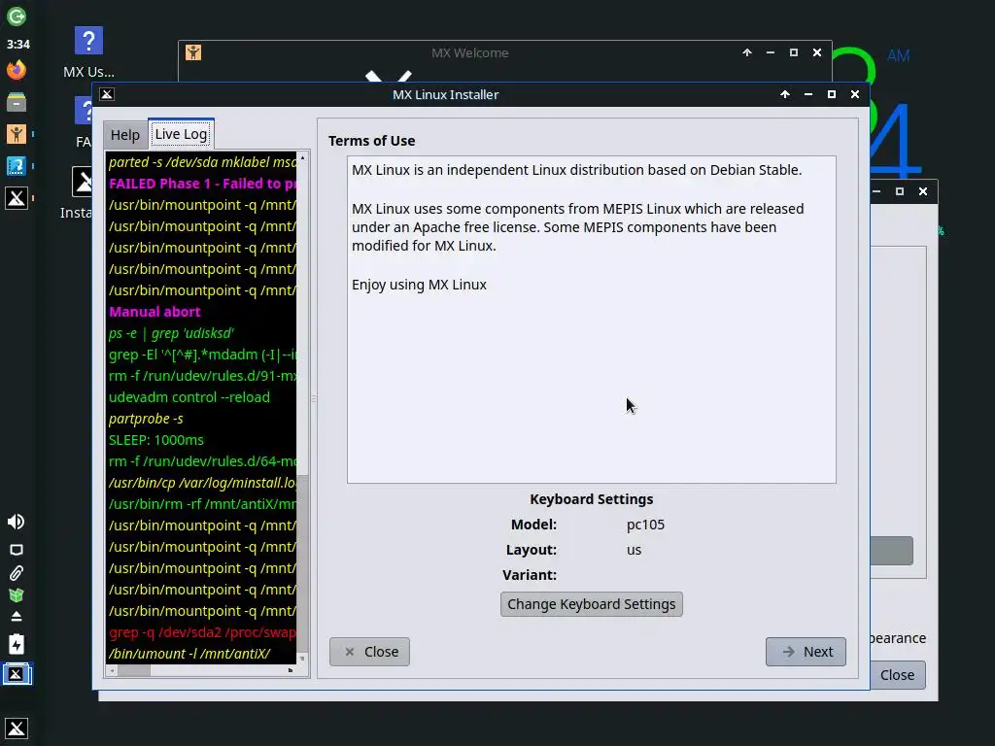Click the green package updater icon

coord(17,595)
